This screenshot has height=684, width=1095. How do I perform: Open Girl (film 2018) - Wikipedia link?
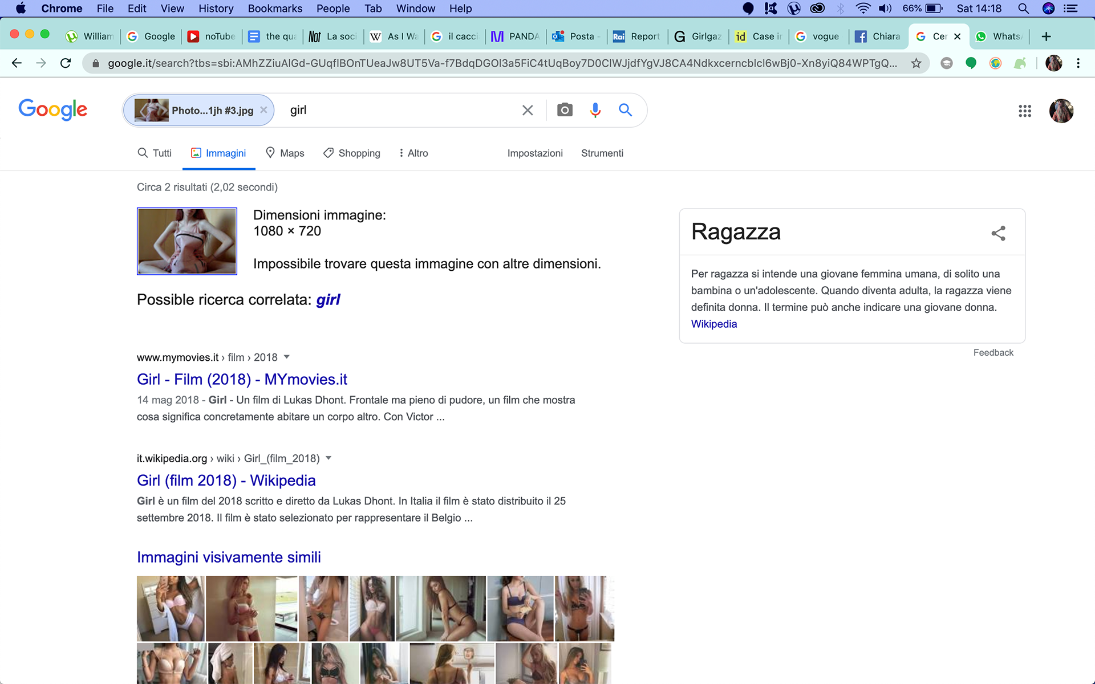tap(226, 481)
